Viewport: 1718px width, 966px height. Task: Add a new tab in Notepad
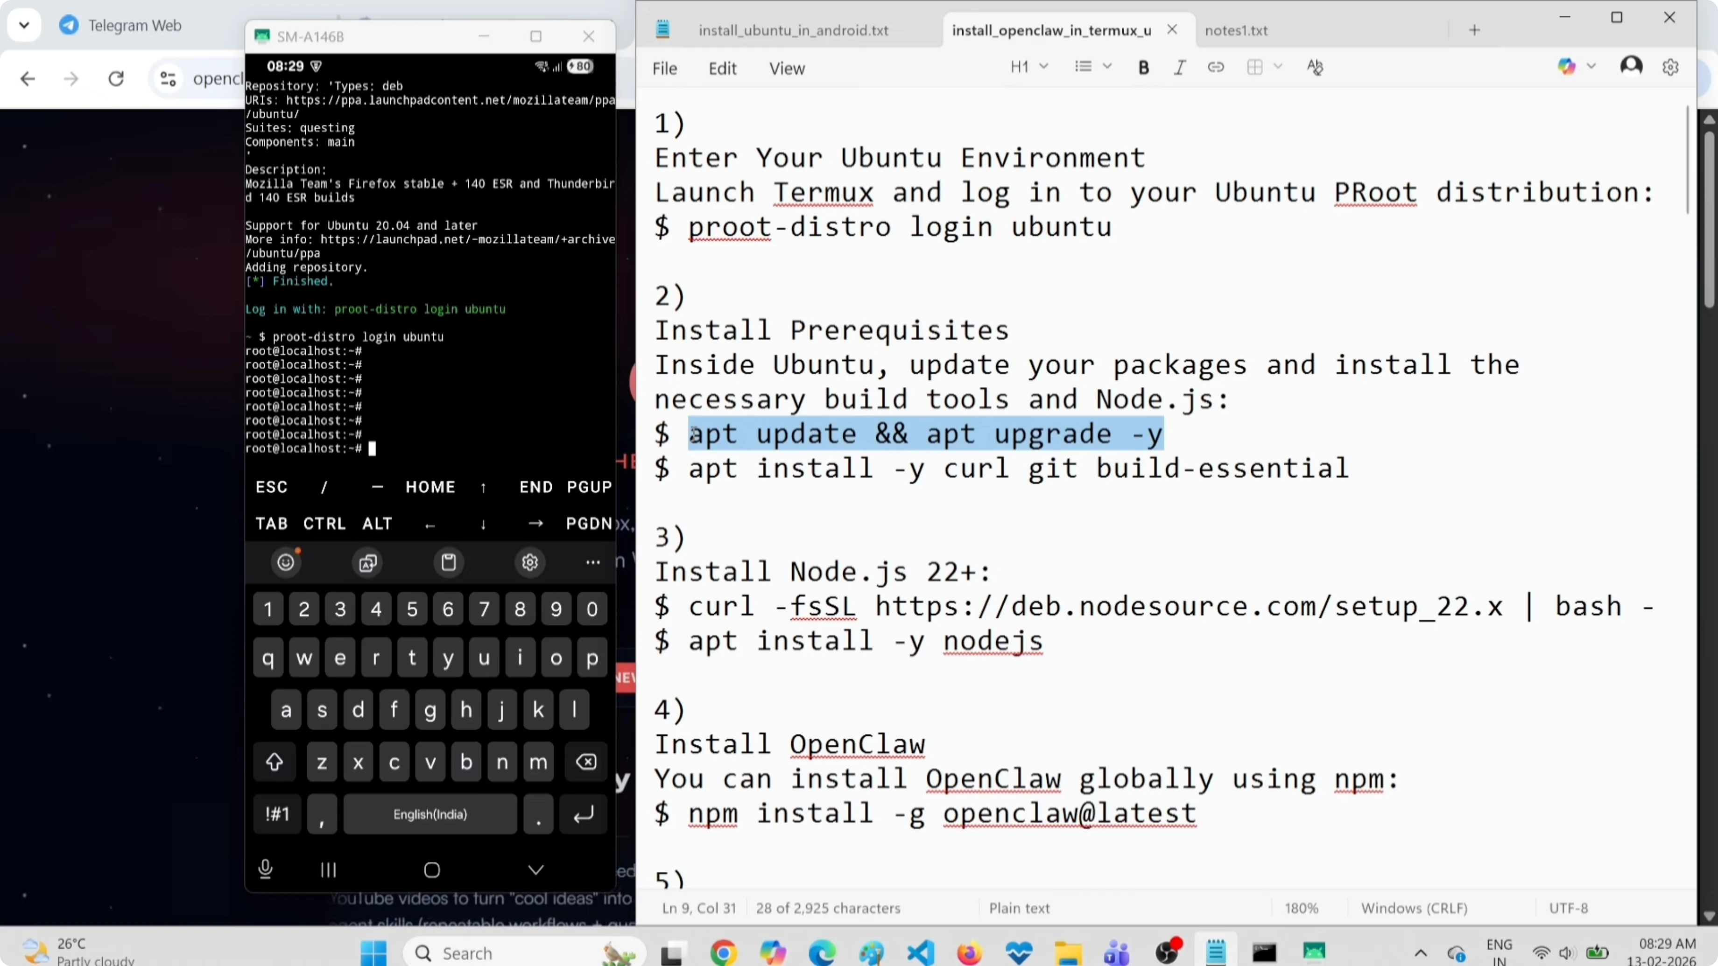[x=1475, y=30]
